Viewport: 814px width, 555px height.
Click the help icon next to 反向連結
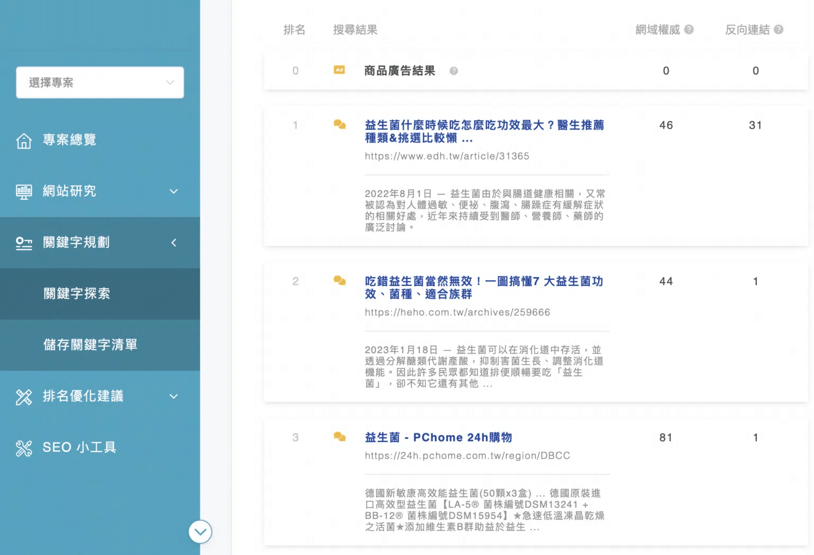(778, 30)
